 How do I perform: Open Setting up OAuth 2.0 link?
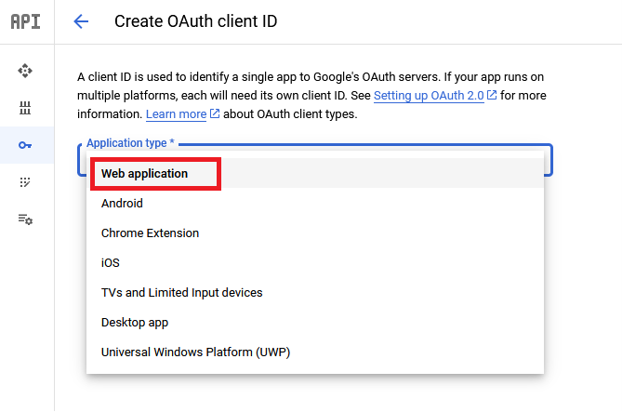[x=429, y=96]
